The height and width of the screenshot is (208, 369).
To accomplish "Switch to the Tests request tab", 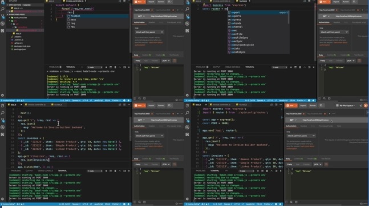I will (x=339, y=126).
